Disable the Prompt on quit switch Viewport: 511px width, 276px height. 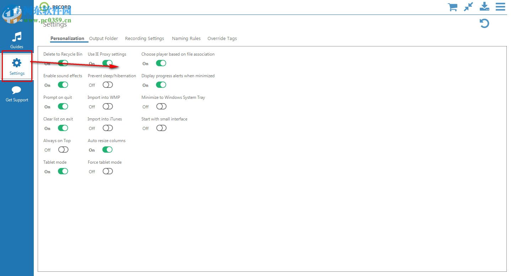click(63, 107)
